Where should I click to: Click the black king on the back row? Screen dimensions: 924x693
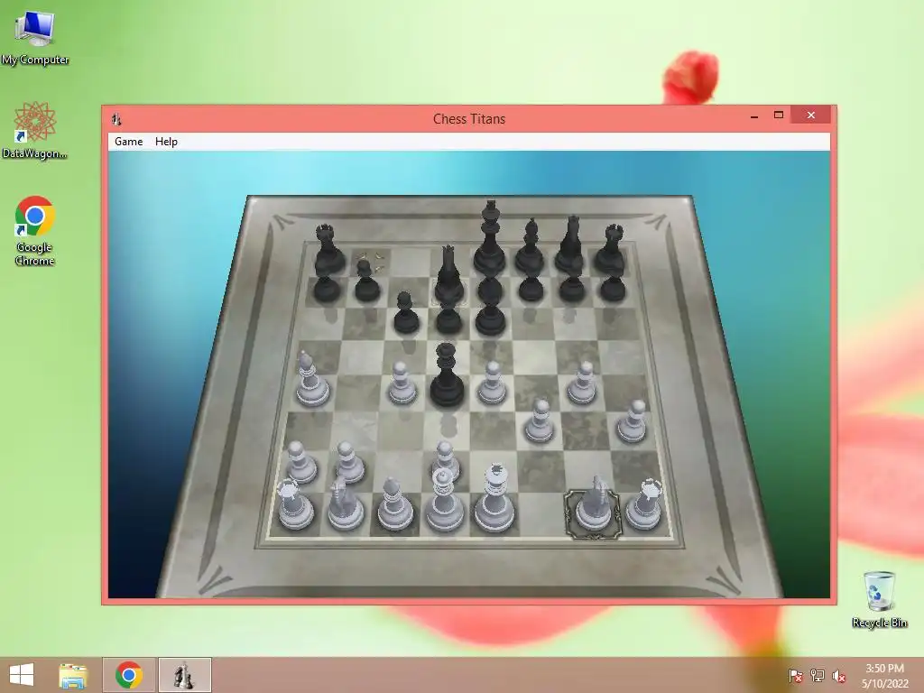click(490, 242)
